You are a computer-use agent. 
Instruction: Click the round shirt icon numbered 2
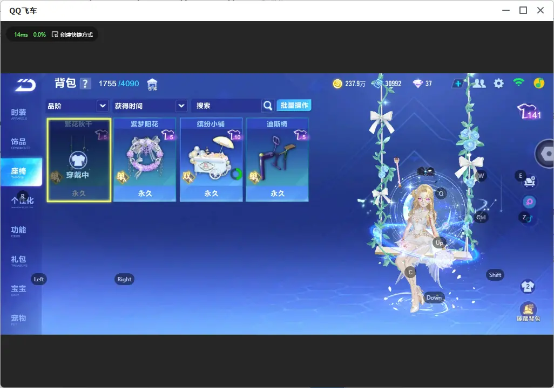(528, 286)
